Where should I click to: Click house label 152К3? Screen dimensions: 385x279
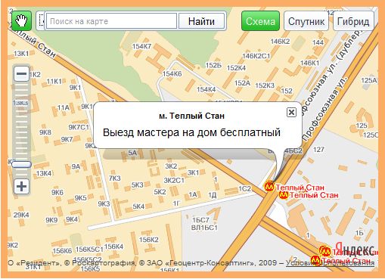pyautogui.click(x=265, y=85)
